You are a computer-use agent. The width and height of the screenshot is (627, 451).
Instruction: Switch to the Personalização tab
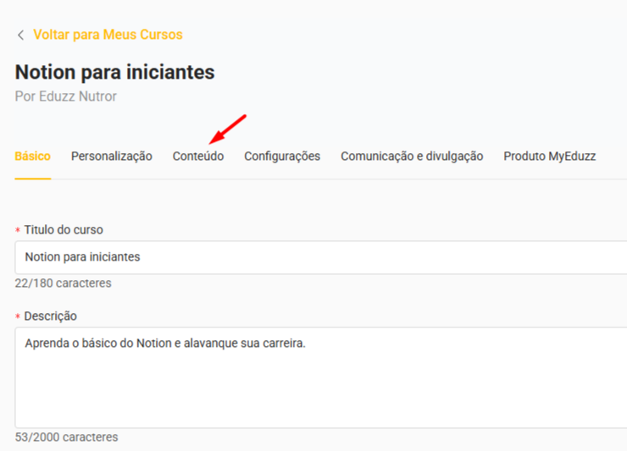pos(112,157)
